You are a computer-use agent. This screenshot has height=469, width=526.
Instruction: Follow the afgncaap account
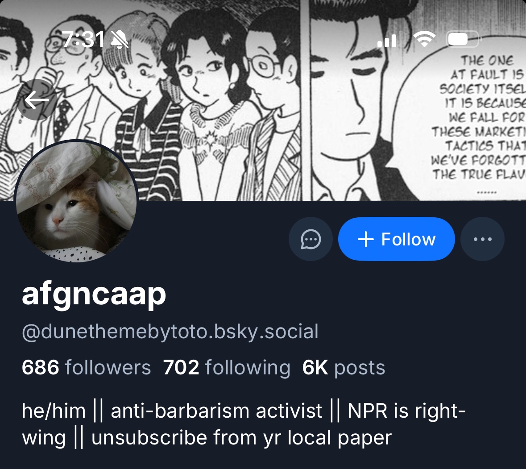397,239
